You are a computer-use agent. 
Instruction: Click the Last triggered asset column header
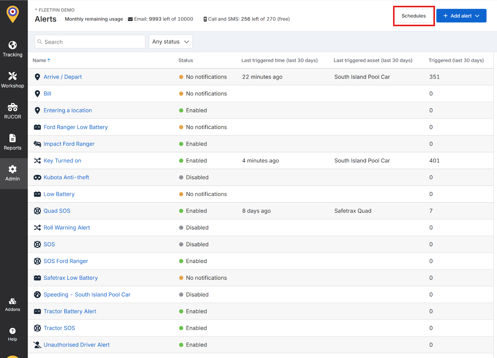373,60
